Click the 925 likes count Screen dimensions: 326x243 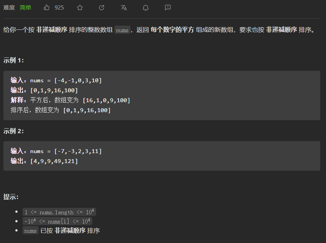pyautogui.click(x=59, y=8)
